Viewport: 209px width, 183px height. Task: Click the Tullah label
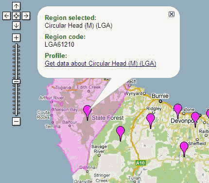point(135,178)
